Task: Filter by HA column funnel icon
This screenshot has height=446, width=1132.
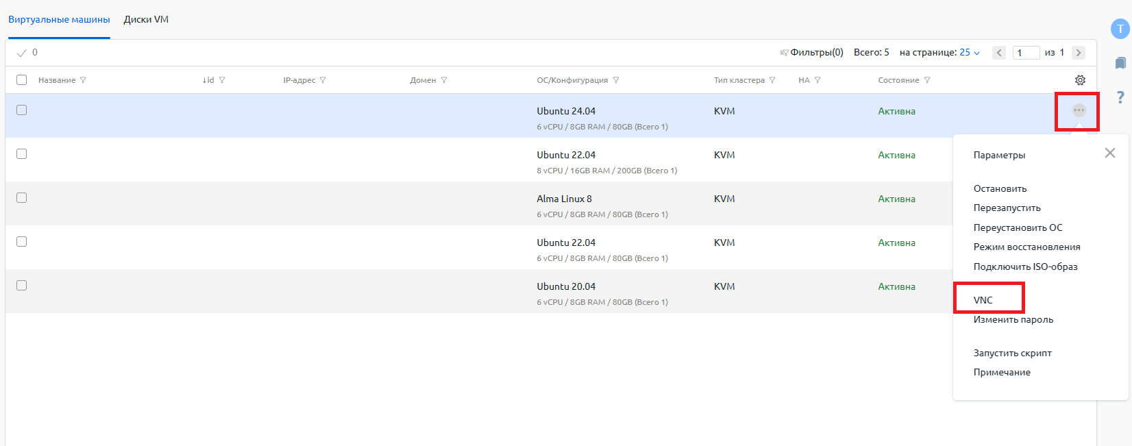Action: [817, 80]
